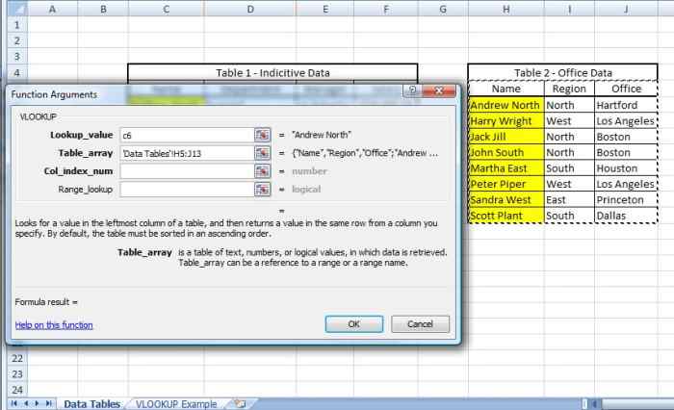This screenshot has width=674, height=410.
Task: Select column B header
Action: point(103,9)
